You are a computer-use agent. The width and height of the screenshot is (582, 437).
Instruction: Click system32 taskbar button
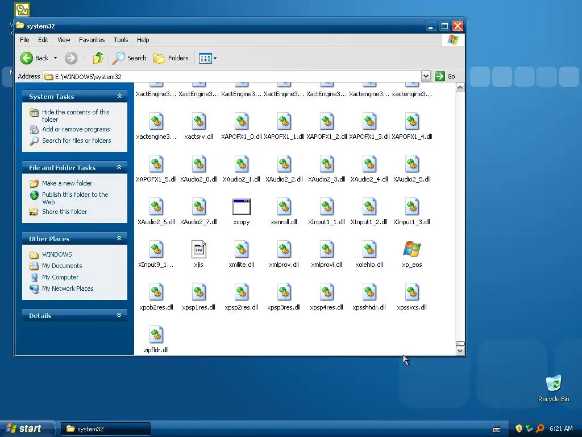105,429
